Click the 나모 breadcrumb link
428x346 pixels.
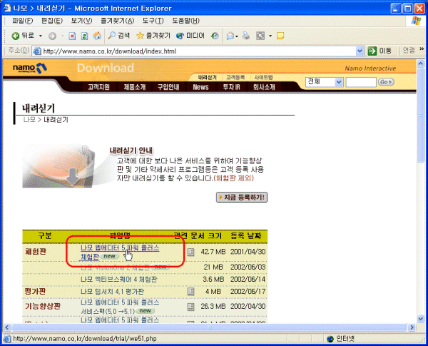coord(29,120)
